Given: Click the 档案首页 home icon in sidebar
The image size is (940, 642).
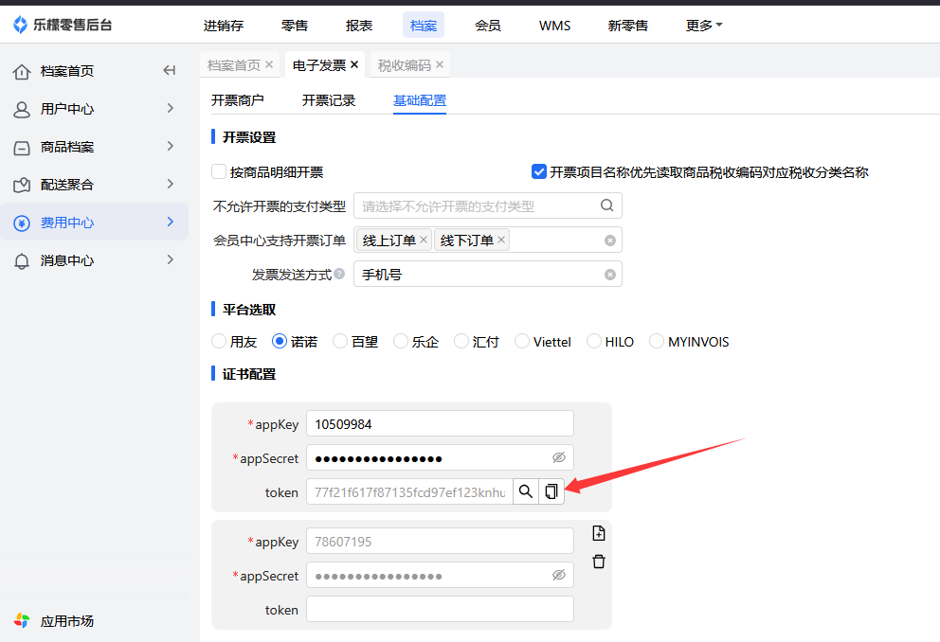Looking at the screenshot, I should point(22,72).
